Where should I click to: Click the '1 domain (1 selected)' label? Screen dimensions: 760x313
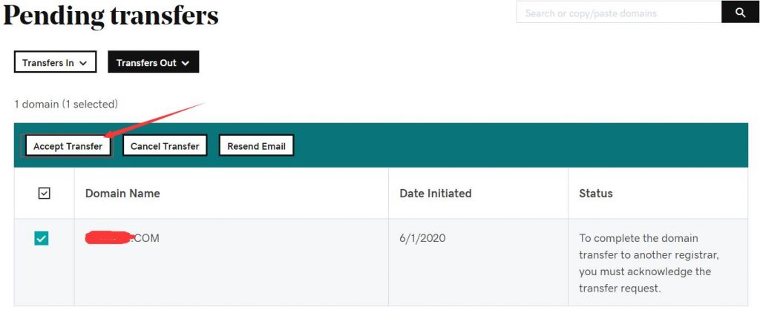tap(66, 104)
